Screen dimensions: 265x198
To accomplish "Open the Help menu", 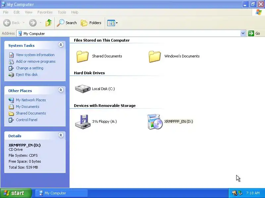I will click(75, 12).
